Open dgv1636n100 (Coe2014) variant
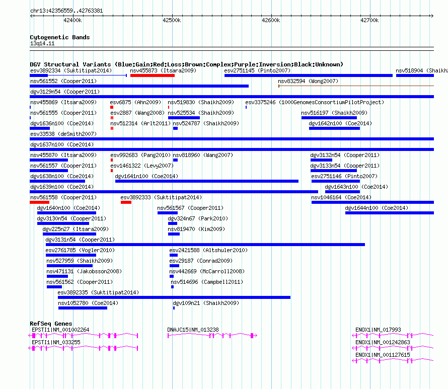448x389 pixels. click(x=62, y=123)
